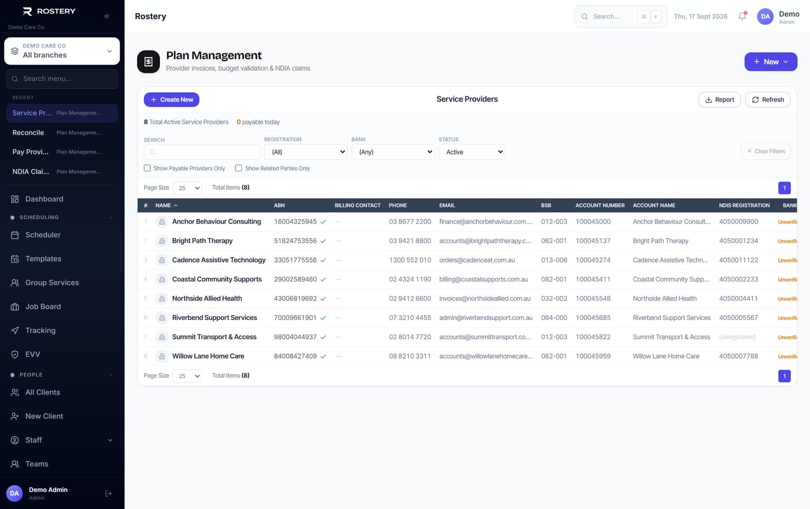Change the top Page Size dropdown
The image size is (810, 509).
pyautogui.click(x=187, y=188)
